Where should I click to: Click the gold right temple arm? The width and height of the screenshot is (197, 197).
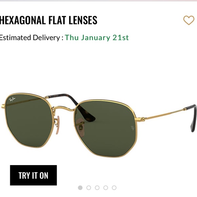(165, 114)
